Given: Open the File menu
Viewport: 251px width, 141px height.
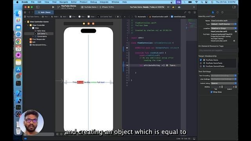Looking at the screenshot, I should click(x=33, y=2).
